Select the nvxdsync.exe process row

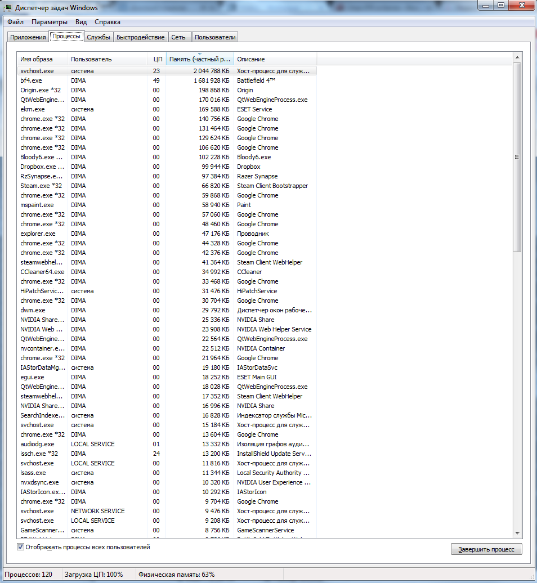(x=167, y=483)
